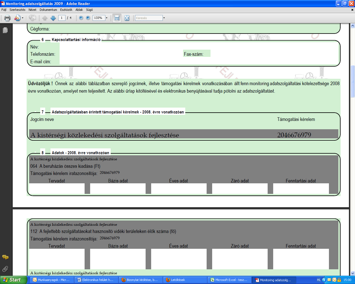Click the Print icon in toolbar

[x=7, y=18]
